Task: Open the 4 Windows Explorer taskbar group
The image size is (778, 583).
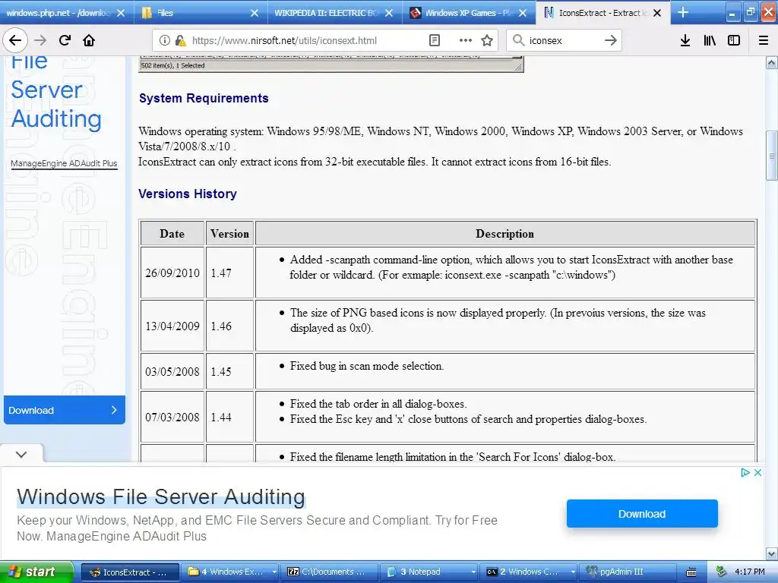Action: tap(229, 572)
